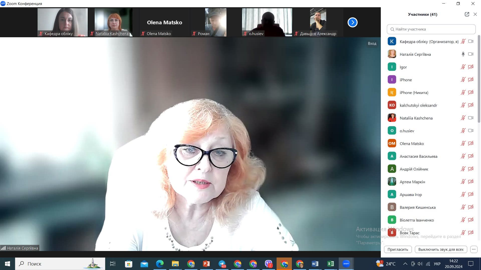Open the more options ellipsis button
The width and height of the screenshot is (481, 270).
pyautogui.click(x=473, y=249)
